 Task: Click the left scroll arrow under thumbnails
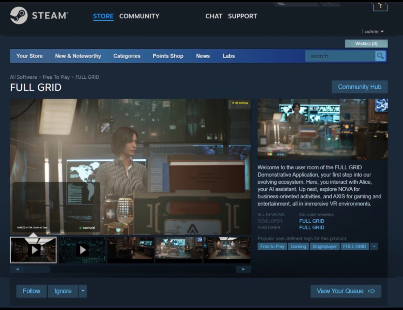tap(17, 269)
